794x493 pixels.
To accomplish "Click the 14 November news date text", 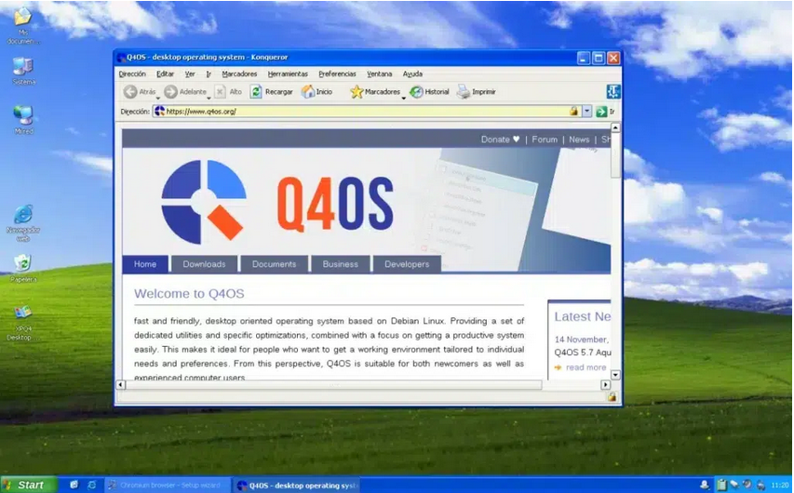I will (582, 340).
